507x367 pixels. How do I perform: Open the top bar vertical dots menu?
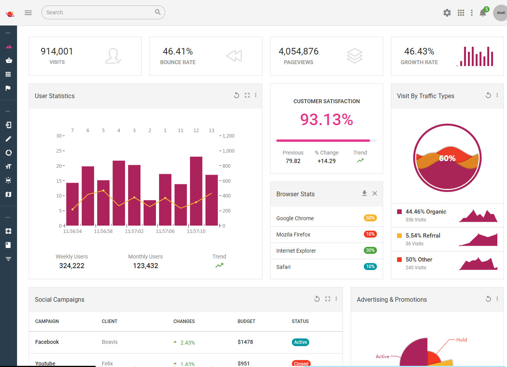(x=471, y=13)
